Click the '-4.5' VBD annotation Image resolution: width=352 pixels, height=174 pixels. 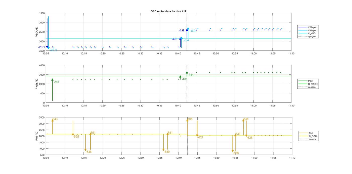point(174,39)
